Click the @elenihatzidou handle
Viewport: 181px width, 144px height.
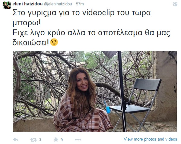pos(58,4)
